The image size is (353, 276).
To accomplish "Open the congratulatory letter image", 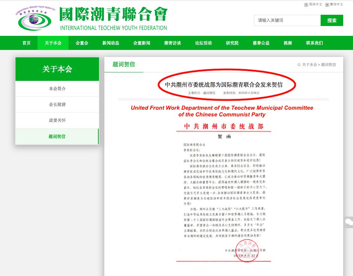I will pos(223,192).
